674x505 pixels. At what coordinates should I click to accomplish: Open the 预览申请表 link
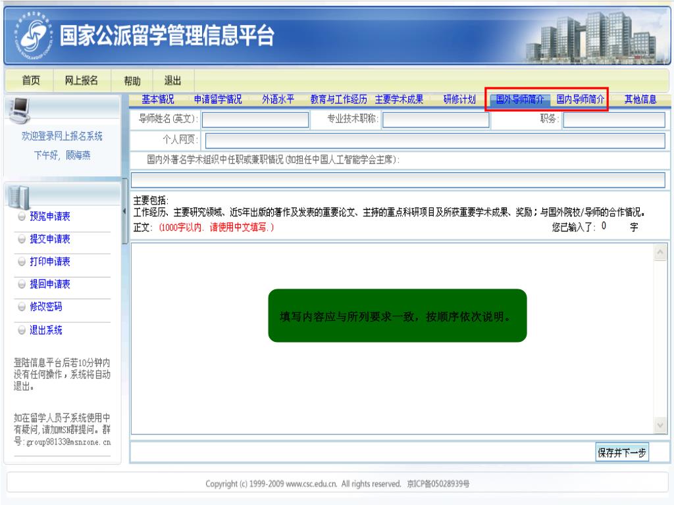click(50, 216)
